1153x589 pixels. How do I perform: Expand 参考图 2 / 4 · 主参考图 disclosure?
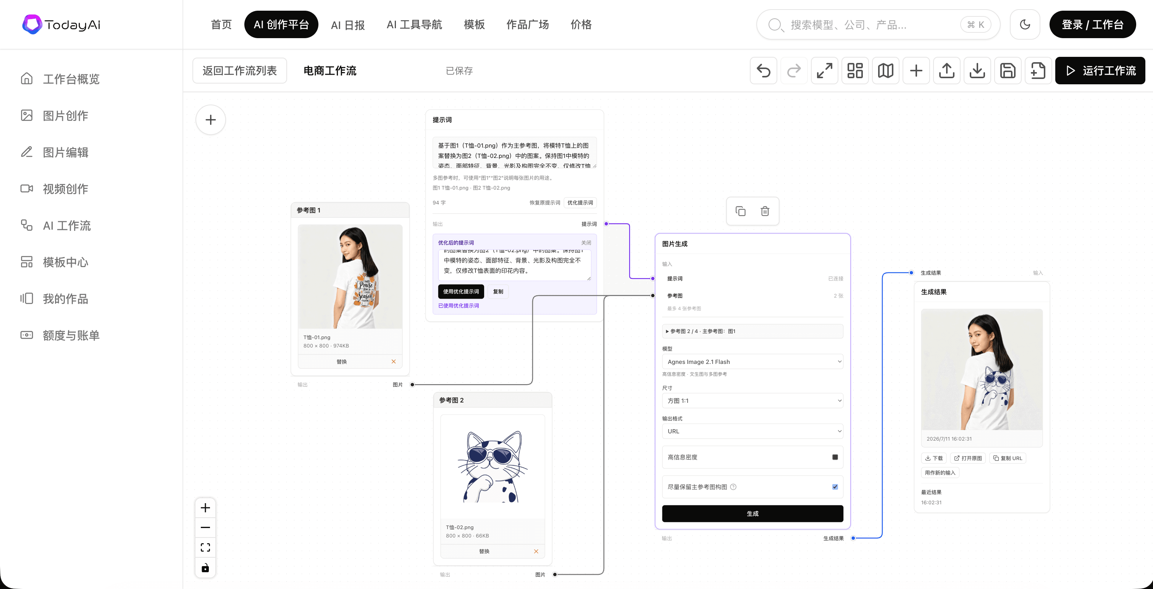click(753, 332)
